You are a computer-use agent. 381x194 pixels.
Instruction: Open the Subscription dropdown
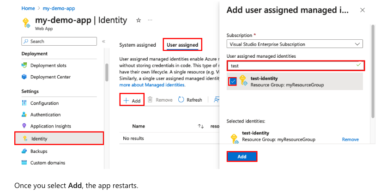(295, 44)
